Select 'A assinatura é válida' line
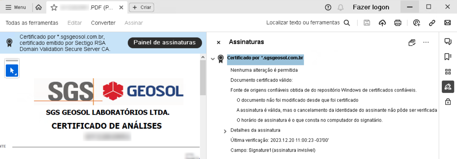Screen dimensions: 457x159 coord(337,110)
